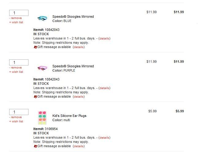The image size is (198, 153).
Task: Click the blue Speedo goggles thumbnail
Action: (42, 18)
